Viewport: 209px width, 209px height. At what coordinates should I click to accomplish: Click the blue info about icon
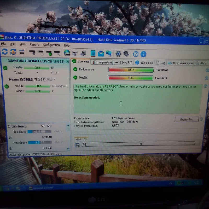pyautogui.click(x=143, y=54)
